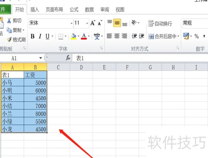208x158 pixels.
Task: Switch to the Formulas (公式) tab
Action: [74, 10]
